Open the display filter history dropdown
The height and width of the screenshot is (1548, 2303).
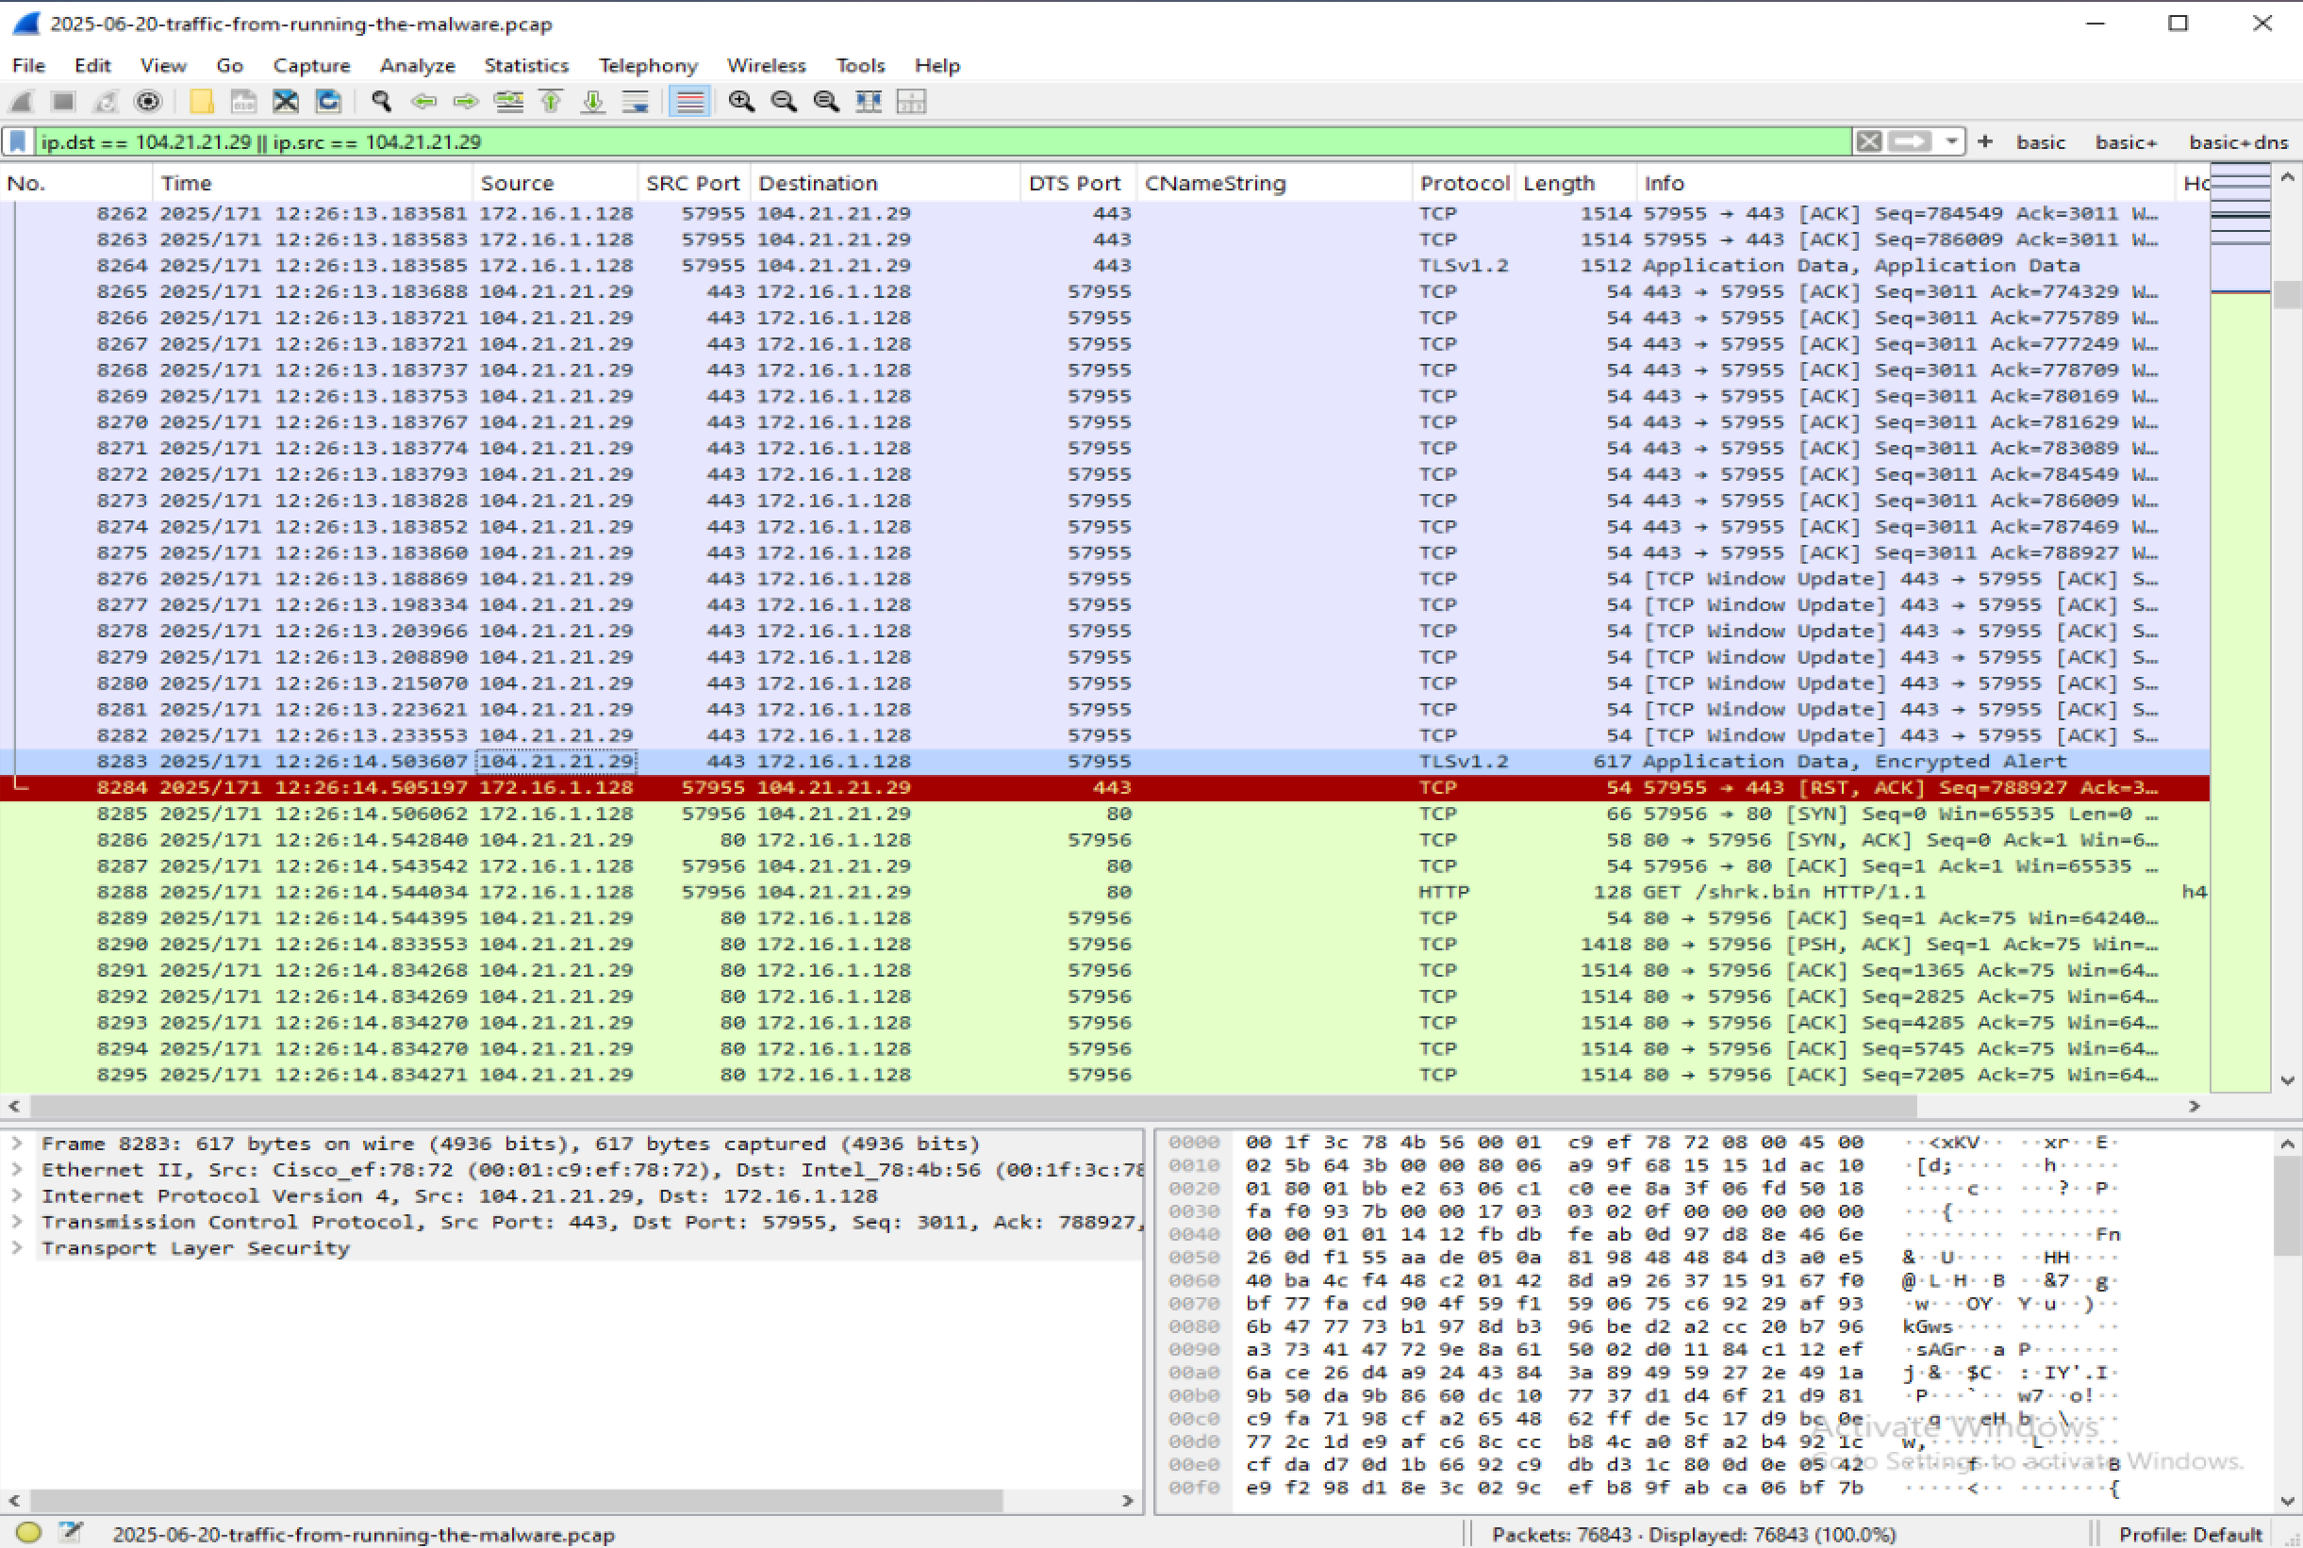tap(1951, 141)
